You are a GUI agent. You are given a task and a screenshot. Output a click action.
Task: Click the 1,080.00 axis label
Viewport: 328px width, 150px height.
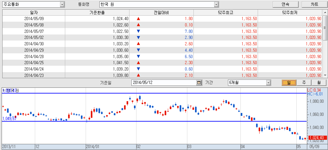coord(317,101)
